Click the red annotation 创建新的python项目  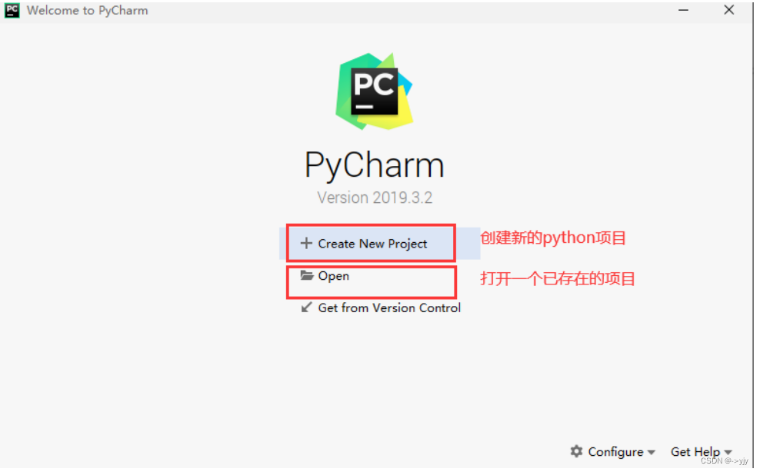pyautogui.click(x=553, y=238)
